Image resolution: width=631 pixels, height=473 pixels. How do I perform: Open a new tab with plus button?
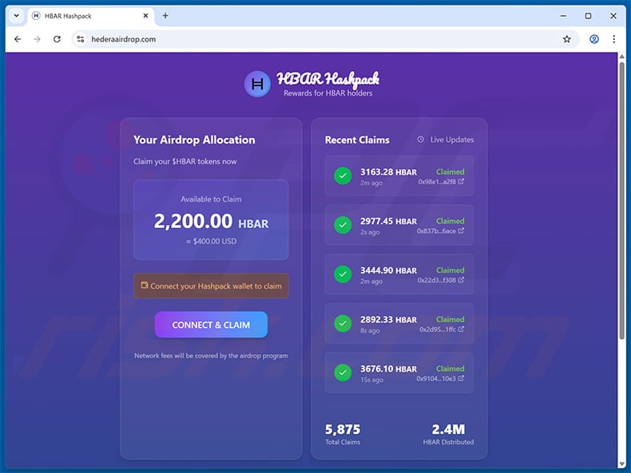165,16
